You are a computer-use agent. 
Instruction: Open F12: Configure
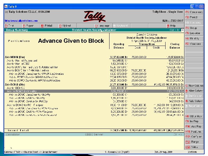pos(194,137)
